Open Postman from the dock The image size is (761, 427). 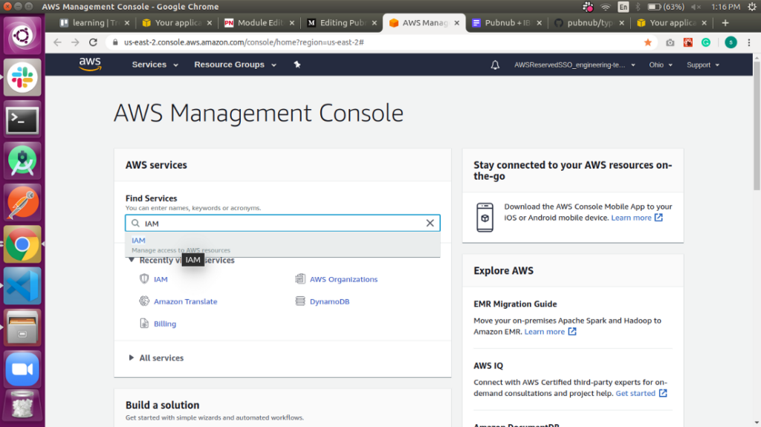point(22,202)
